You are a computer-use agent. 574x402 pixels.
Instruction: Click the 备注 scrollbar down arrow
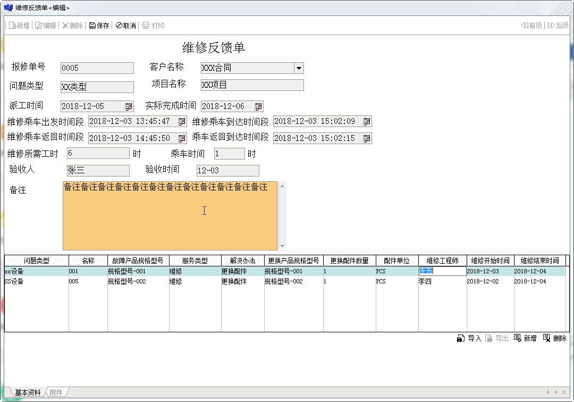click(282, 246)
